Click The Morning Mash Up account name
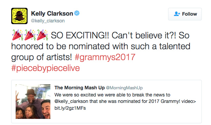This screenshot has width=211, height=125. [80, 88]
